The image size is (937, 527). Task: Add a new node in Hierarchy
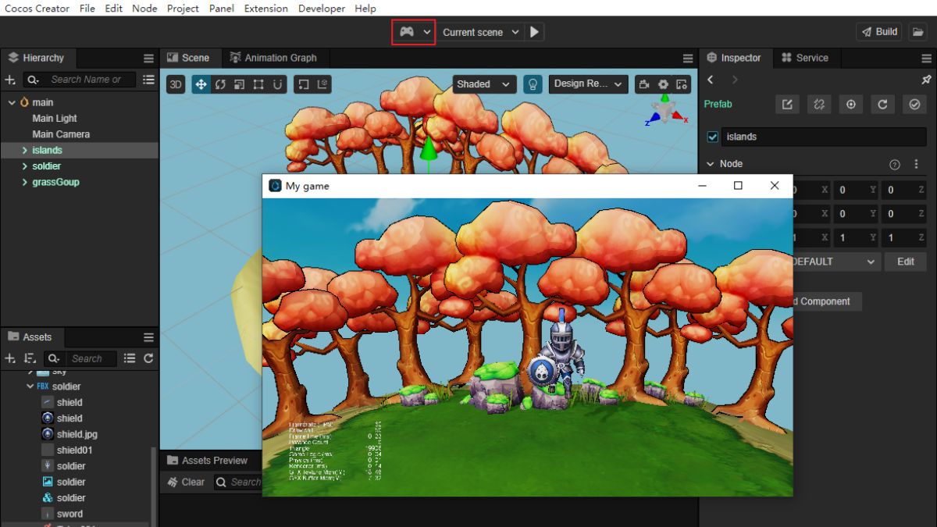pyautogui.click(x=10, y=80)
